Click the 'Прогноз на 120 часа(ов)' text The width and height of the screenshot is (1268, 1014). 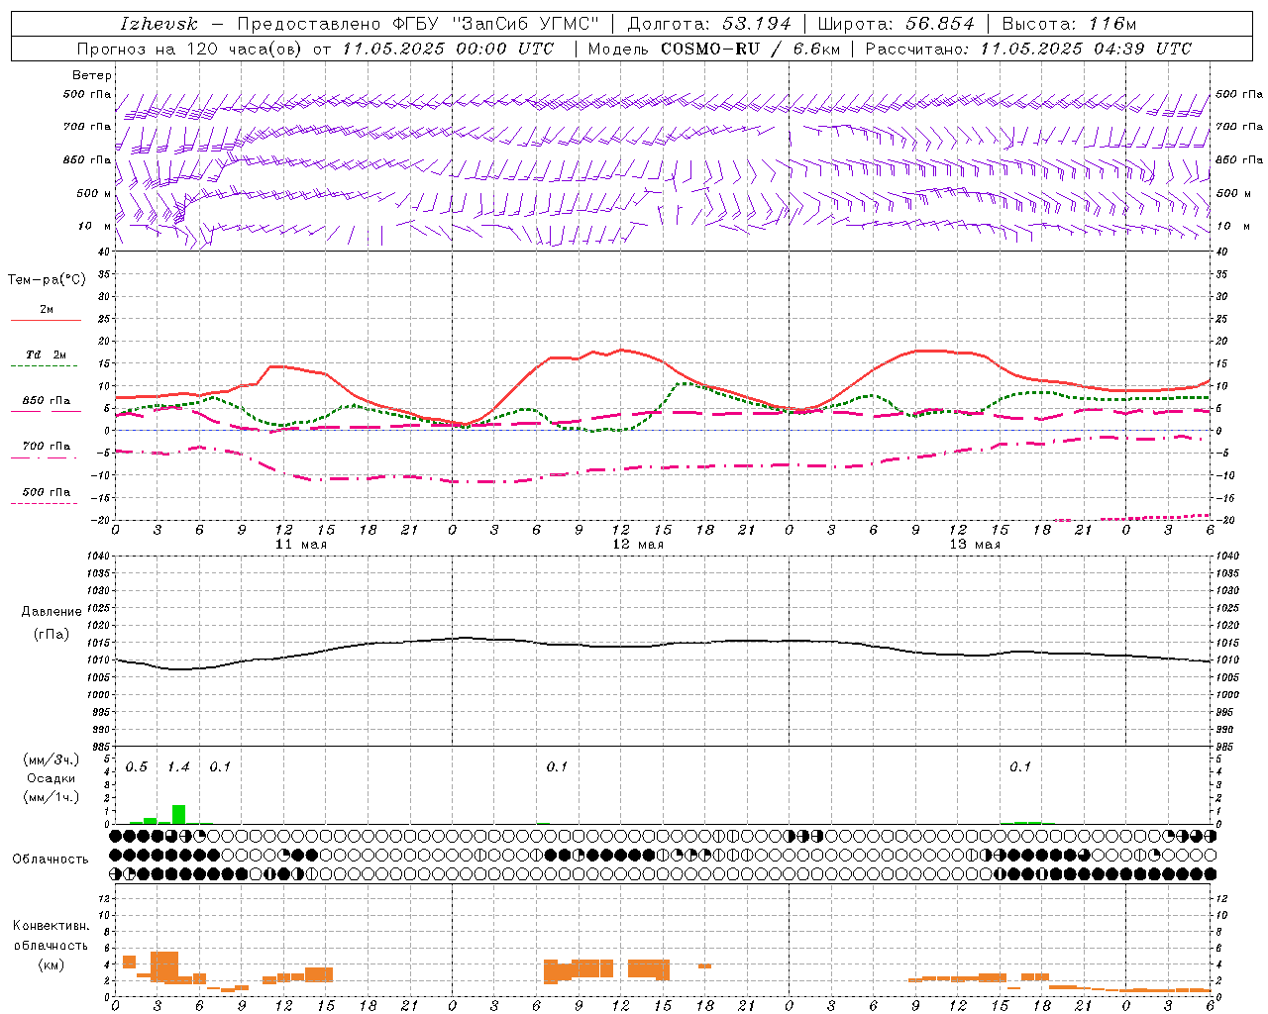[x=191, y=49]
